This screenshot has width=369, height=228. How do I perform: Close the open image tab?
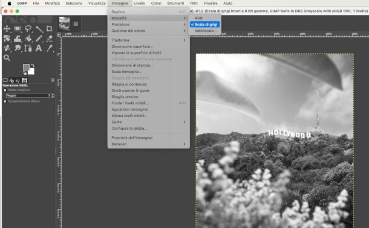pos(76,24)
